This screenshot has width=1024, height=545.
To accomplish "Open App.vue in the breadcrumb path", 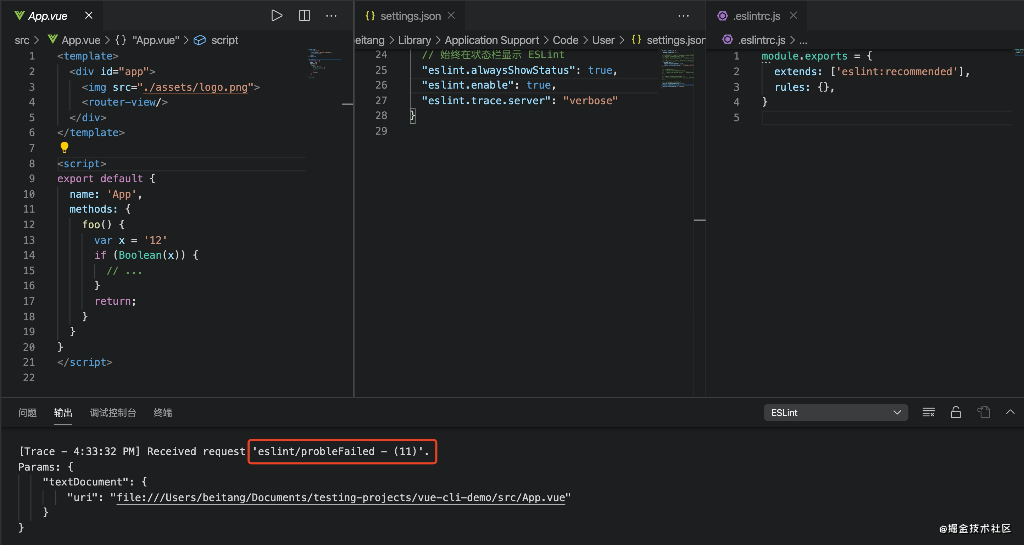I will click(81, 40).
